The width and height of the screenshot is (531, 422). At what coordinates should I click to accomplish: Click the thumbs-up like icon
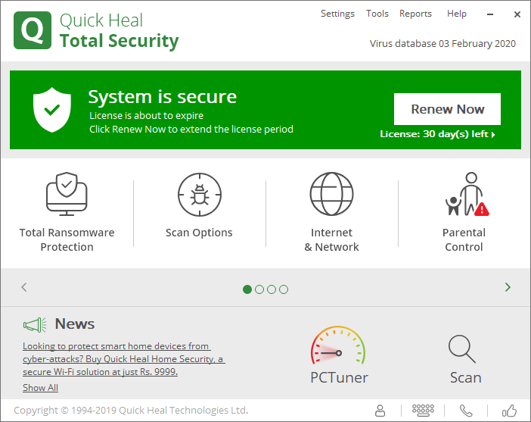pos(510,411)
